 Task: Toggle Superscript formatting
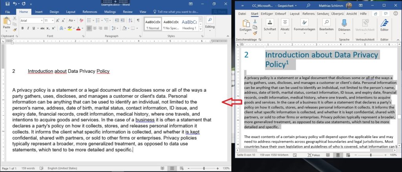pyautogui.click(x=53, y=28)
